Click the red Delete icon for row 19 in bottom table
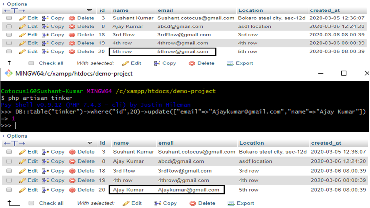Viewport: 370px width, 208px height. tap(72, 181)
